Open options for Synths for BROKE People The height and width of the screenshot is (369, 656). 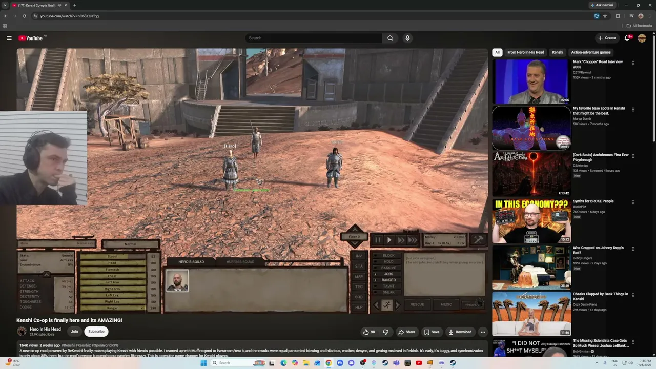pyautogui.click(x=633, y=202)
